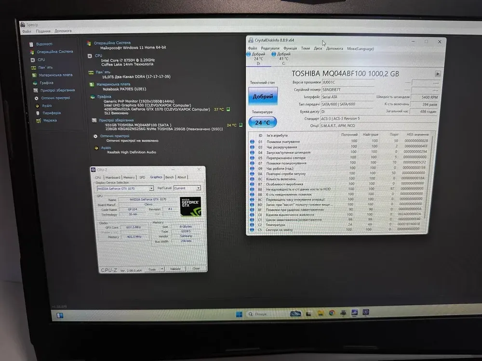482x361 pixels.
Task: Switch to the Memory tab in CPU-Z
Action: [x=129, y=177]
